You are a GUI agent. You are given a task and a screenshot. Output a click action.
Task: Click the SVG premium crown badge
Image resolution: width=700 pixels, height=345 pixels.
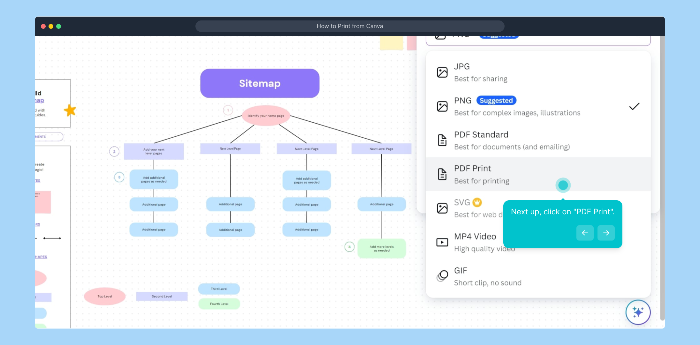(x=477, y=202)
